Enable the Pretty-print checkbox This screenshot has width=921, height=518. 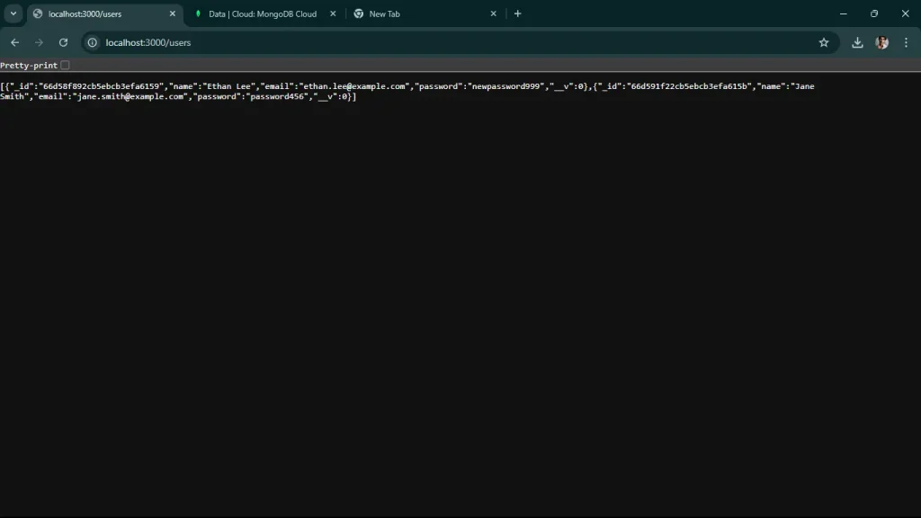tap(64, 65)
